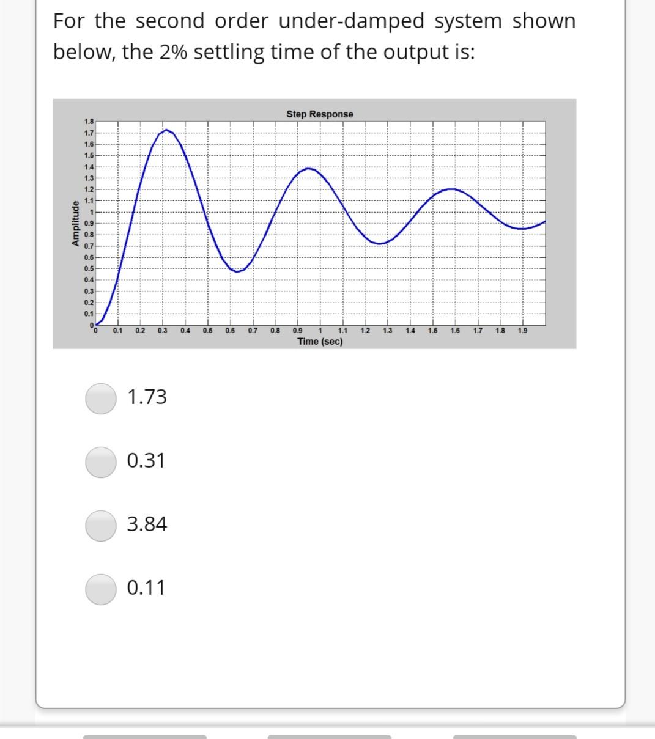Click the Amplitude axis label
The height and width of the screenshot is (739, 655).
[75, 221]
